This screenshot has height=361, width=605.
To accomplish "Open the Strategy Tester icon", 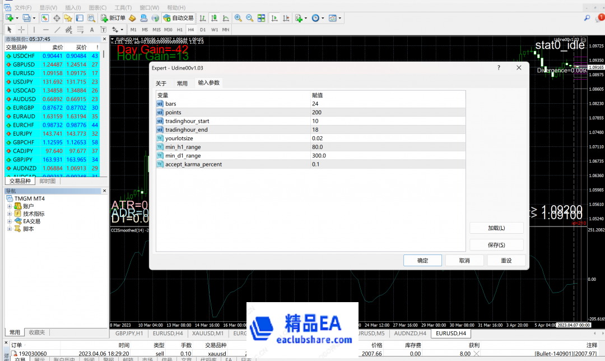I will (91, 18).
